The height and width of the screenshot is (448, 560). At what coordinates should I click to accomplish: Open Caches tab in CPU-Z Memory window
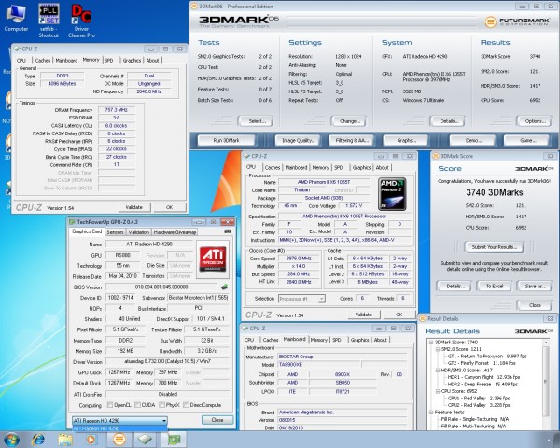pos(43,61)
